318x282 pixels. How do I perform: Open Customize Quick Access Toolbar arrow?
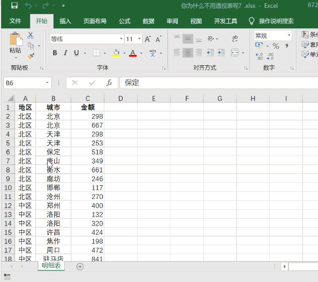(64, 5)
